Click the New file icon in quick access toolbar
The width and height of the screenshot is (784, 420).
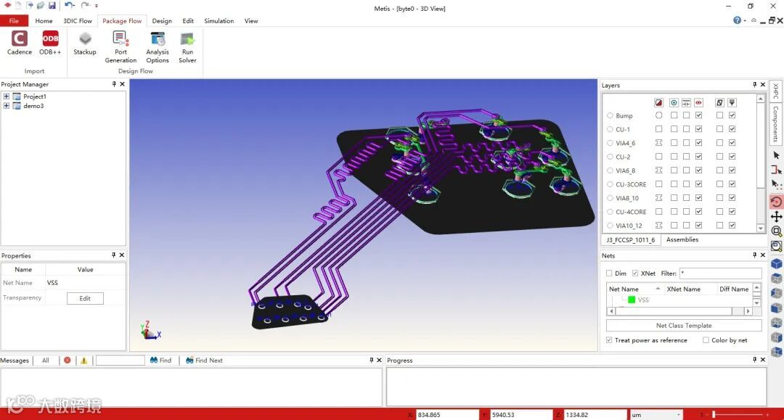pos(18,6)
